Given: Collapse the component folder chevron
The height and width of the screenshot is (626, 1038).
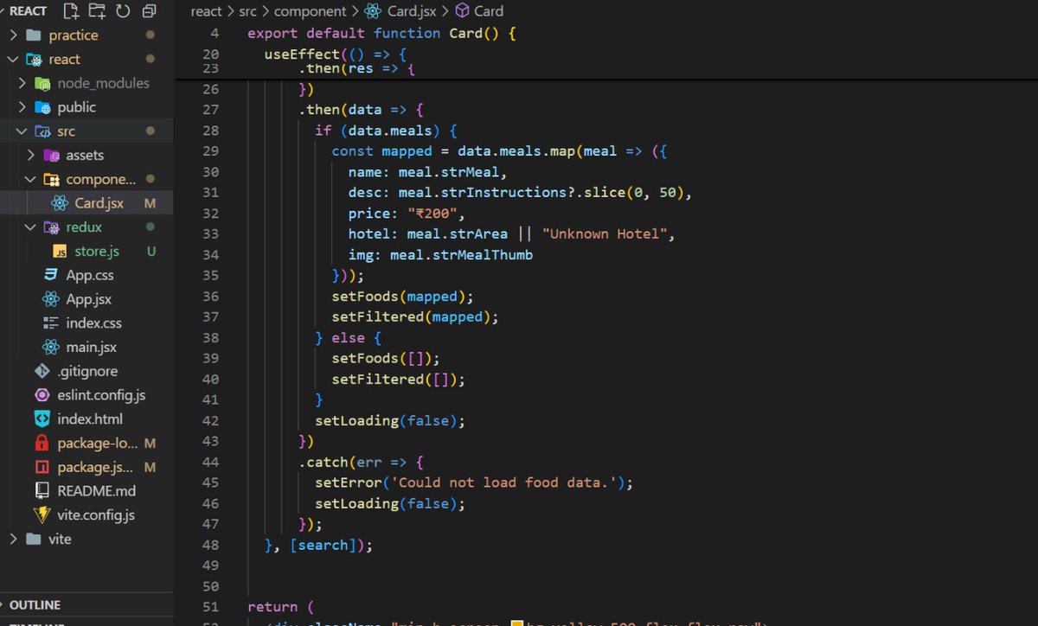Looking at the screenshot, I should point(31,179).
